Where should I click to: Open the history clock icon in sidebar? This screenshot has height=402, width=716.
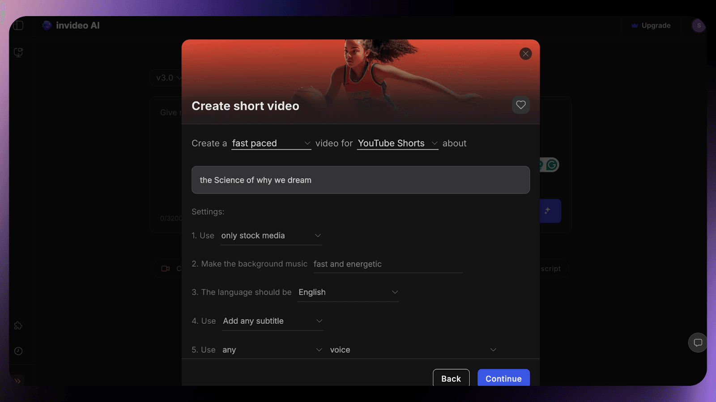click(x=18, y=351)
